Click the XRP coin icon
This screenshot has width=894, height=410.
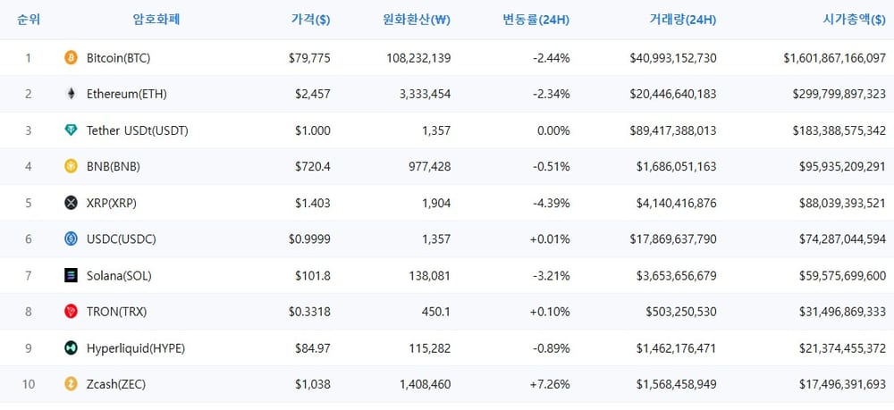(x=71, y=203)
